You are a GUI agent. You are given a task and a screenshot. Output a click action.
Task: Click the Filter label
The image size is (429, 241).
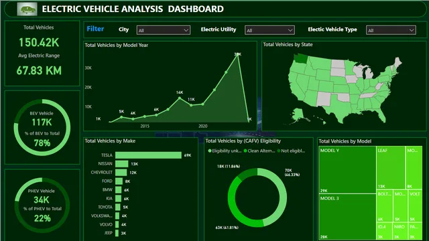(x=95, y=29)
